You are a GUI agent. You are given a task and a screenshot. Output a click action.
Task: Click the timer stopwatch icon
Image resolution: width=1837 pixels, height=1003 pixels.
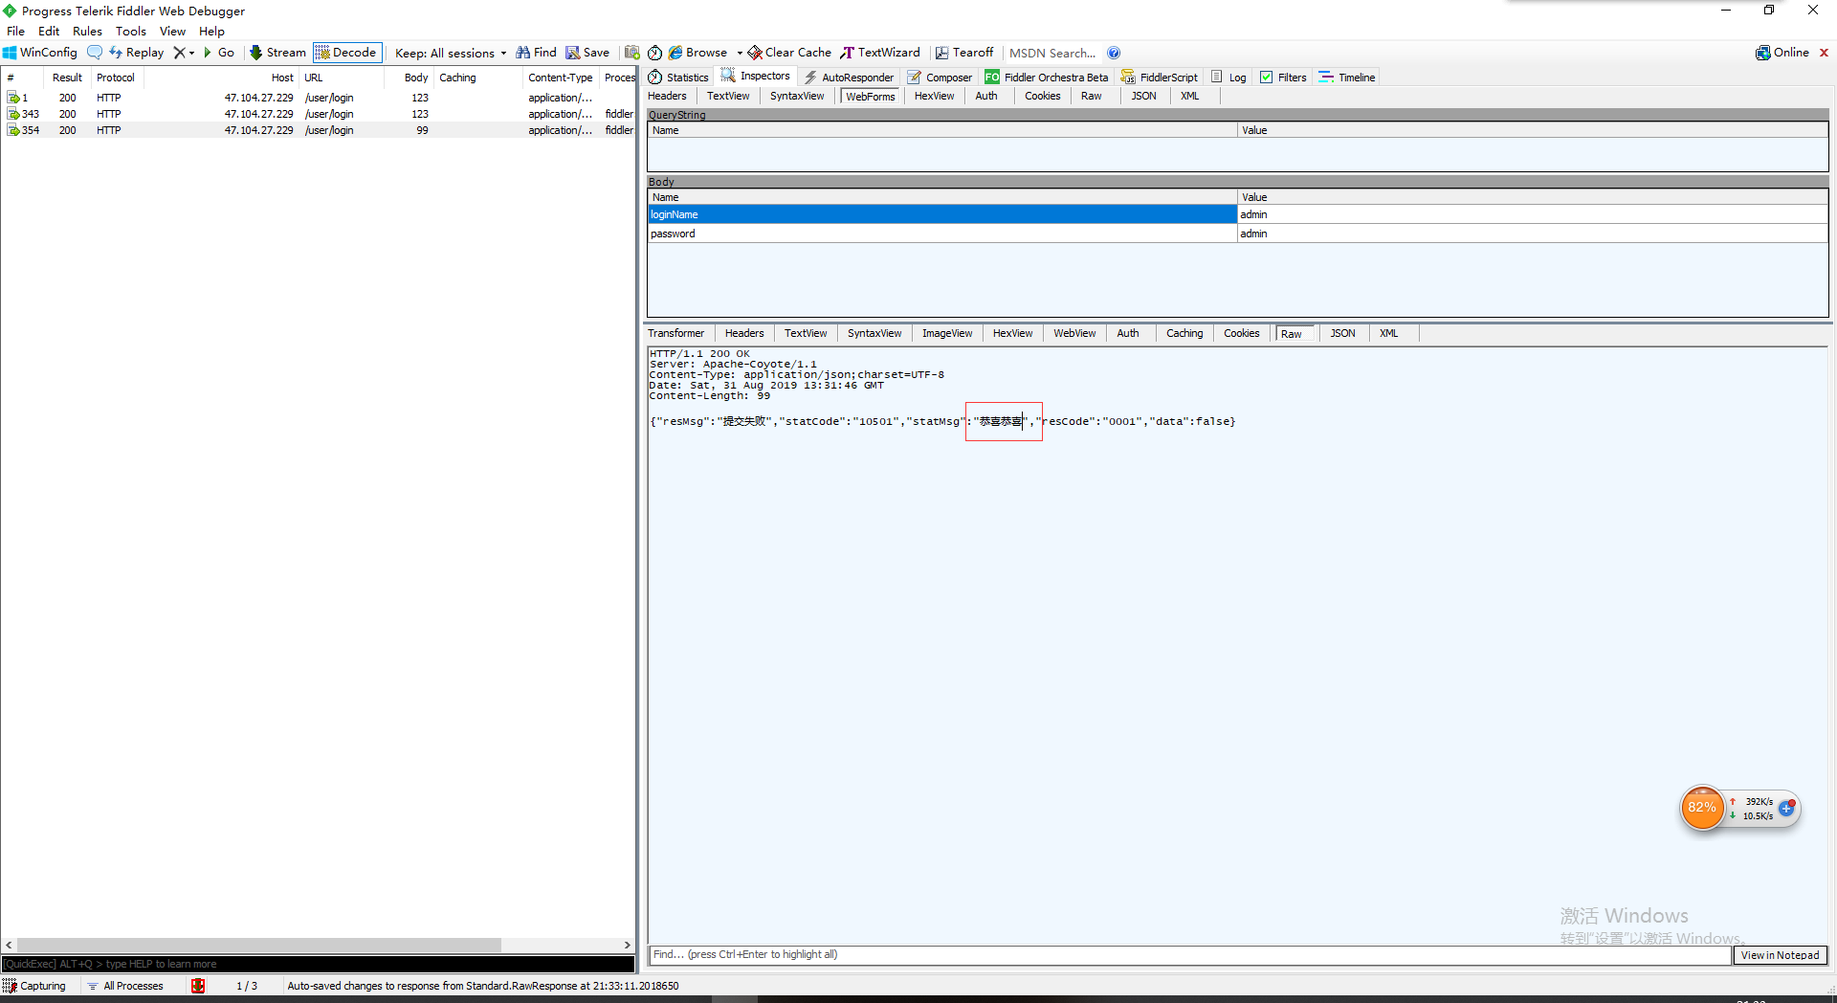(x=655, y=53)
